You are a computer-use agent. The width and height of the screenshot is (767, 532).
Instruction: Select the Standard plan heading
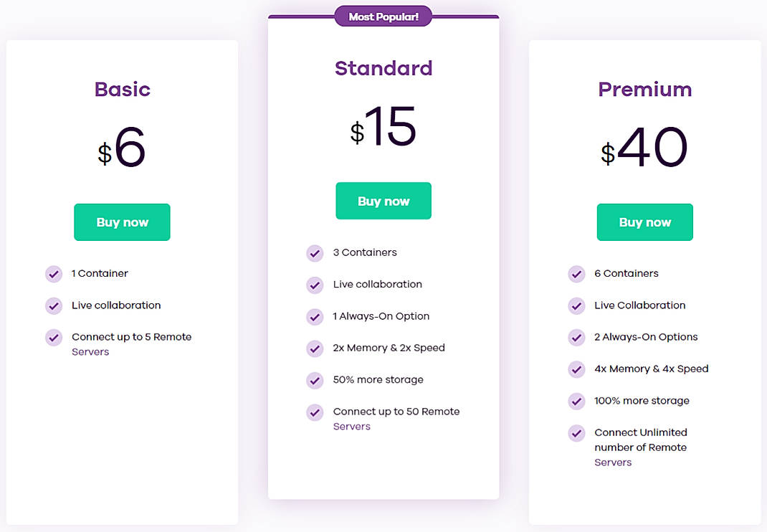(x=383, y=68)
